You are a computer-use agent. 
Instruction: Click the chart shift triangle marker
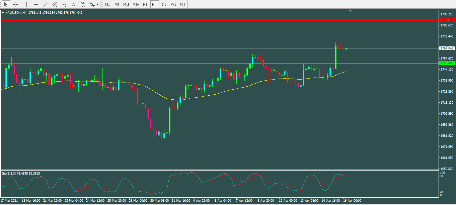pos(351,11)
